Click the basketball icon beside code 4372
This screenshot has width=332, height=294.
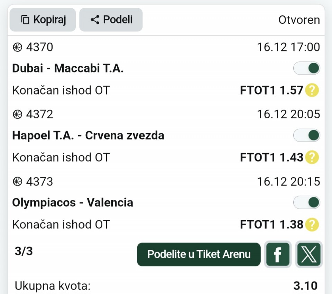[x=17, y=114]
